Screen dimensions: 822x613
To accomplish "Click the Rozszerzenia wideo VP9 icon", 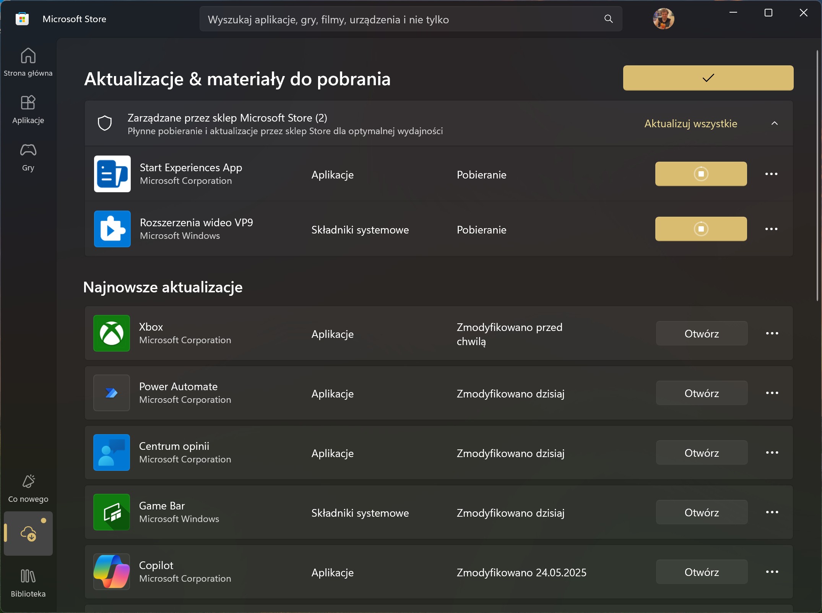I will (x=112, y=229).
